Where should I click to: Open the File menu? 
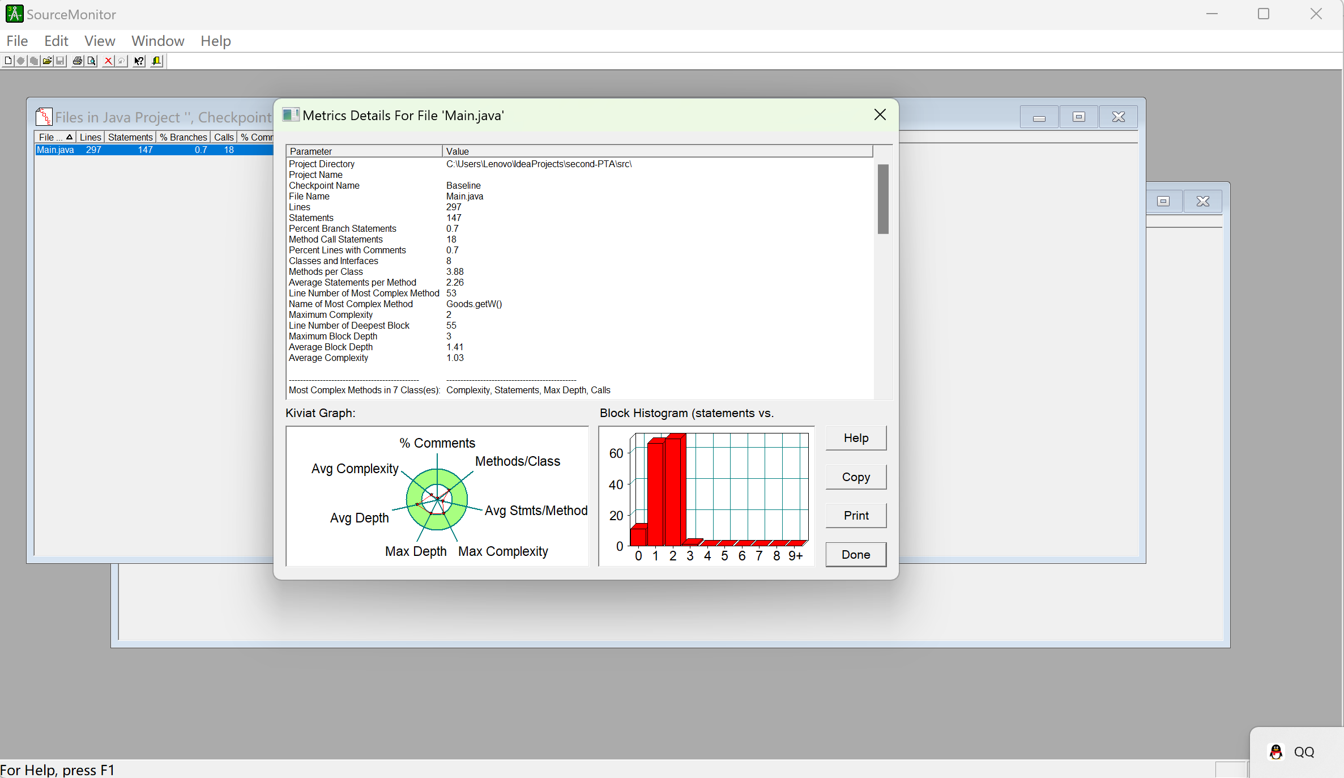[x=17, y=41]
